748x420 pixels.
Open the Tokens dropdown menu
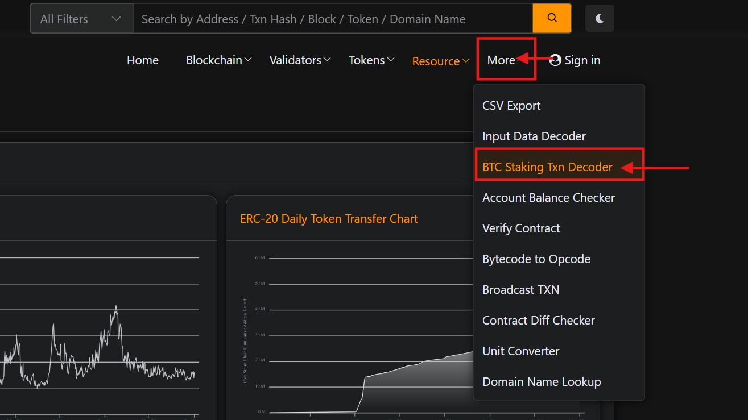pos(371,60)
